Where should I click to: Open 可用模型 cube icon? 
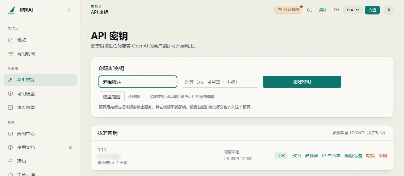click(x=10, y=94)
